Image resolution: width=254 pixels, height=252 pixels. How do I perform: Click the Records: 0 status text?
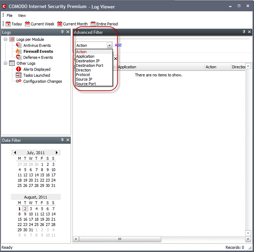(x=235, y=247)
